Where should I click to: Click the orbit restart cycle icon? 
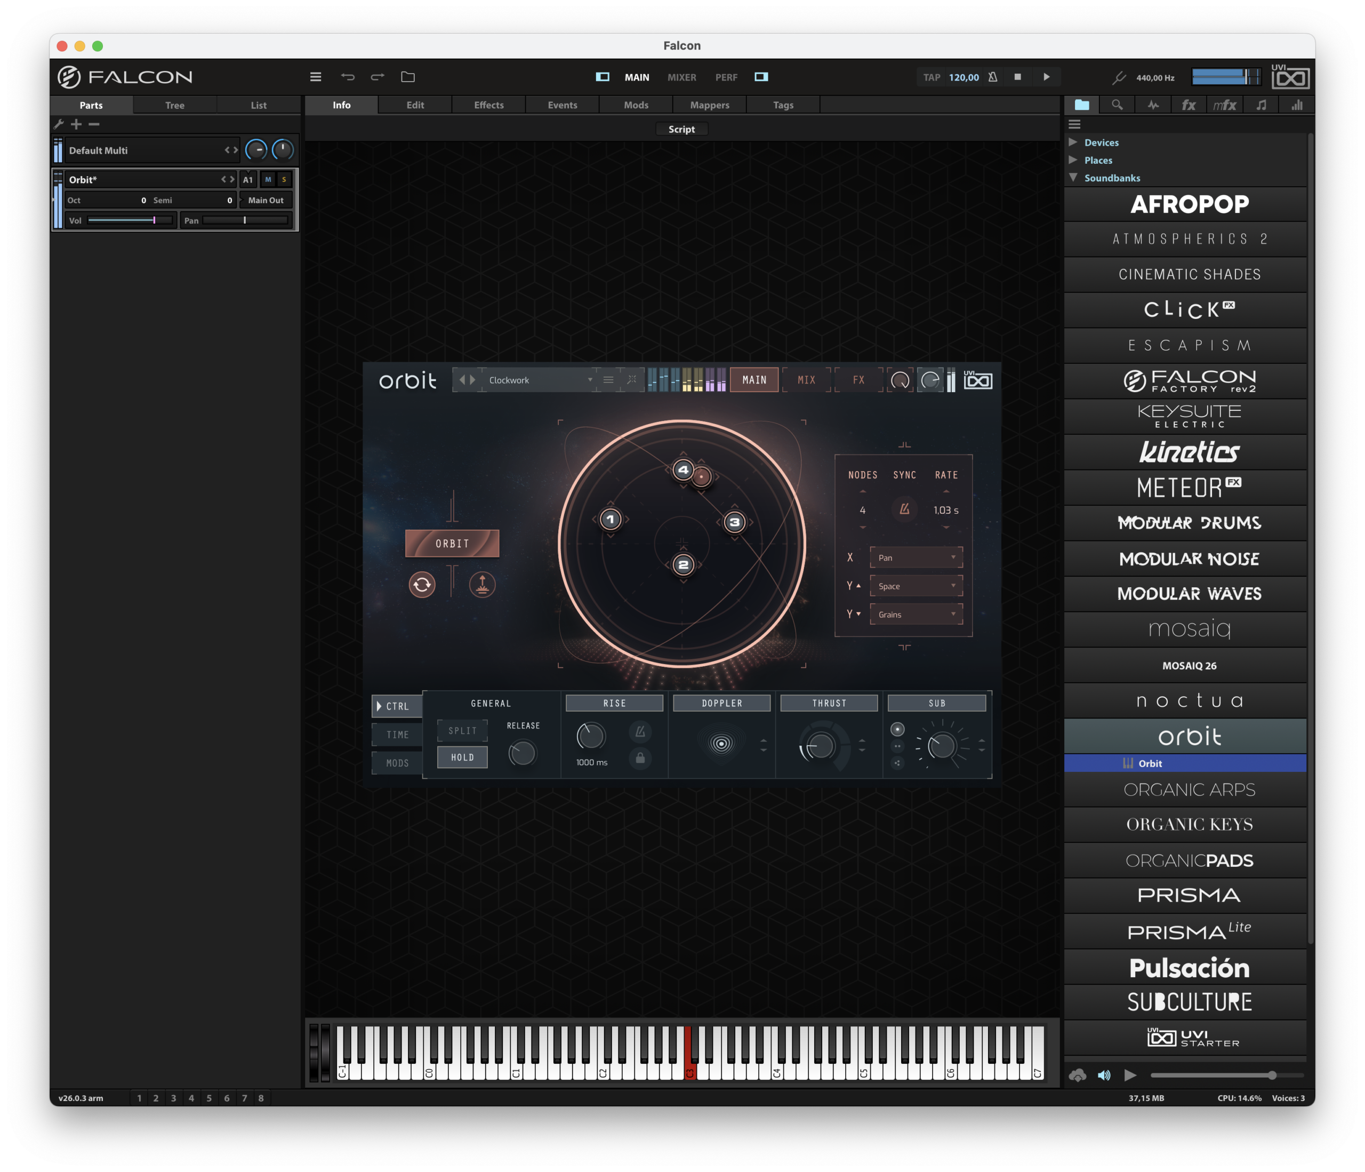pos(422,585)
